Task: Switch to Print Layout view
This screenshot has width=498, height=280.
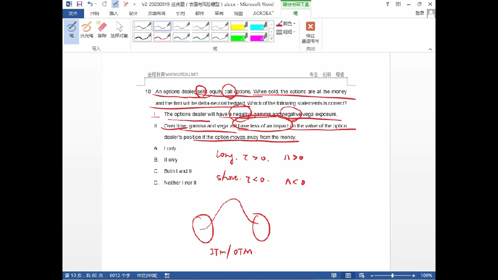Action: coord(348,275)
